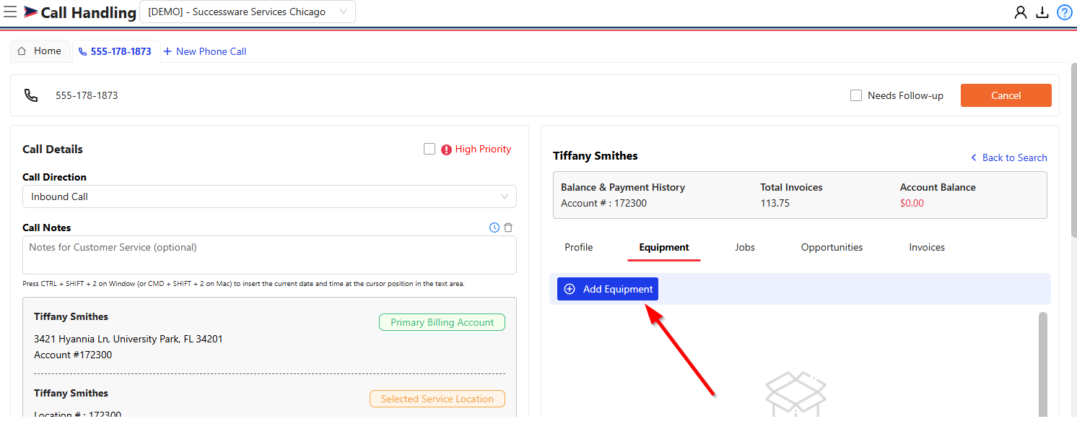The height and width of the screenshot is (424, 1077).
Task: Expand the Call Direction dropdown
Action: 269,196
